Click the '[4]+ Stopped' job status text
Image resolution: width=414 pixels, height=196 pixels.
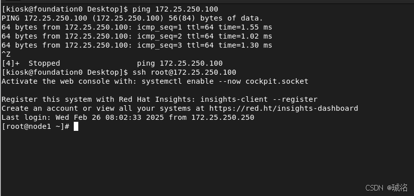pyautogui.click(x=31, y=63)
